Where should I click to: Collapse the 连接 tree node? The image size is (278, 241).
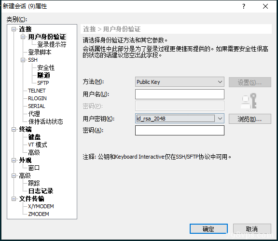tap(14, 29)
